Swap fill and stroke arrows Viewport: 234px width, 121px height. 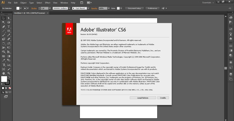click(10, 77)
